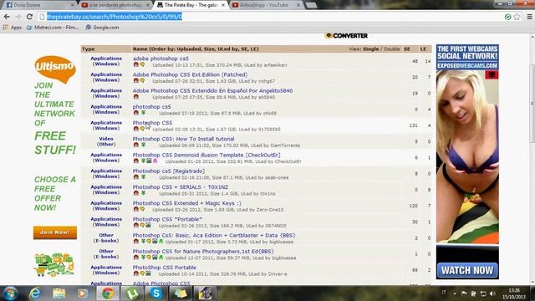
Task: Open Photoshop CS5 Extendido En Español Por Angelito5840
Action: coord(212,90)
